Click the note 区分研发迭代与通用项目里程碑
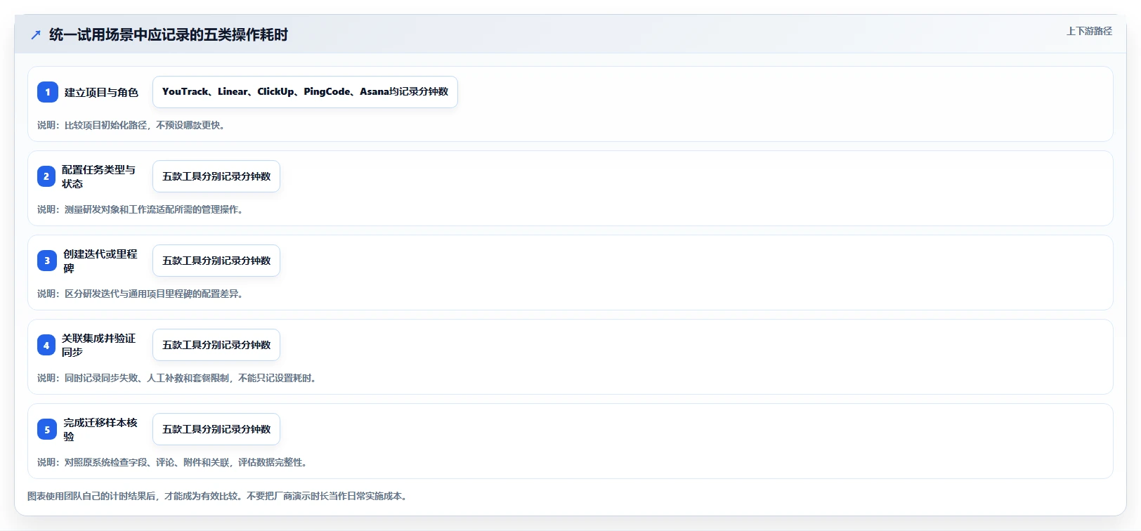The width and height of the screenshot is (1141, 531). 141,294
